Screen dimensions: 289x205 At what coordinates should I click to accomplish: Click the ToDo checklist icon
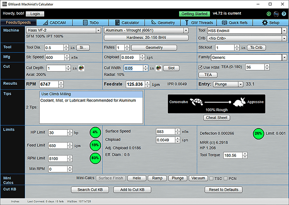pyautogui.click(x=85, y=23)
